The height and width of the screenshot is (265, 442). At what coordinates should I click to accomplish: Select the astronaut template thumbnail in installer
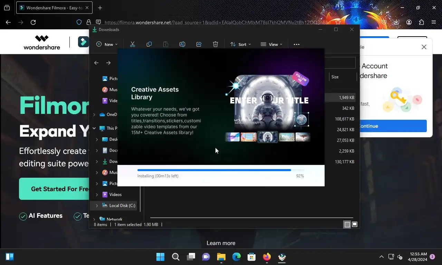click(268, 137)
